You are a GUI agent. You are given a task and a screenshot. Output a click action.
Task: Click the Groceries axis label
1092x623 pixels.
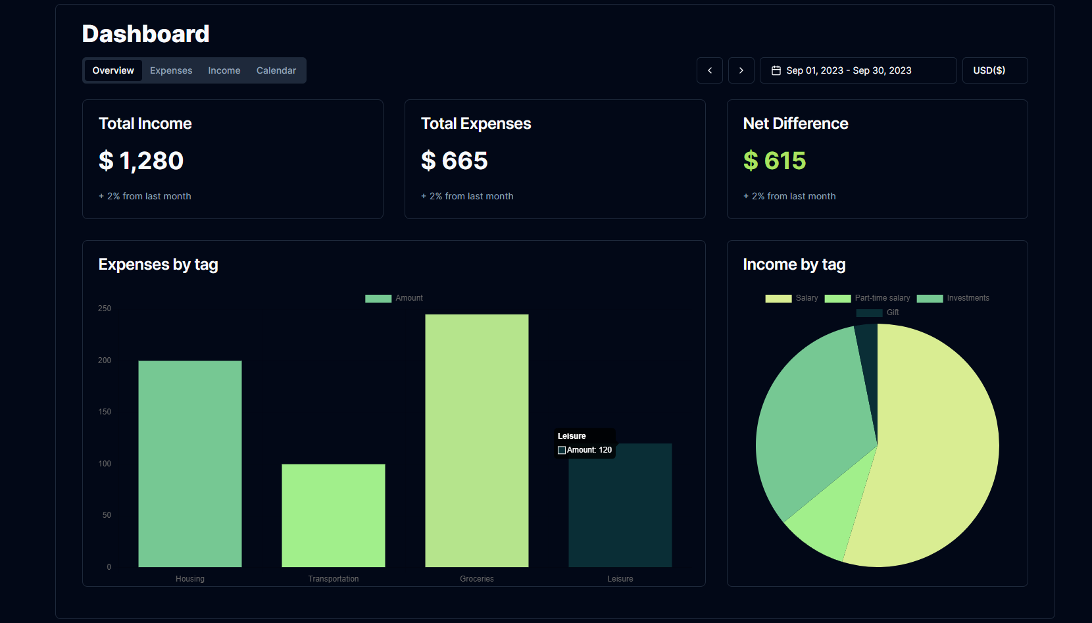[x=477, y=579]
